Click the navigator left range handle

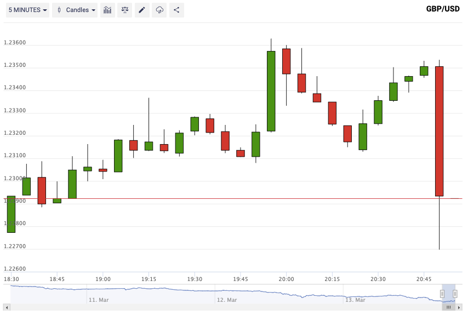442,294
